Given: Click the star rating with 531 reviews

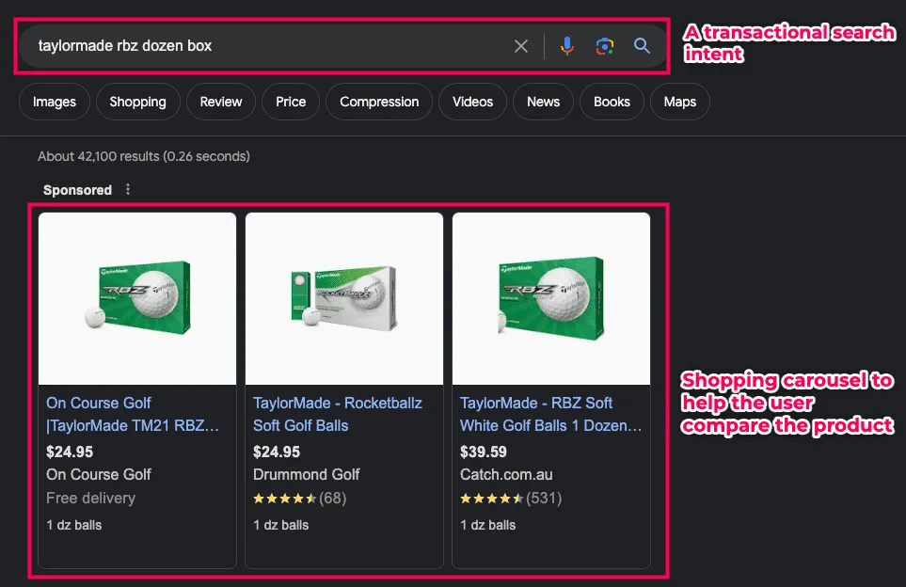Looking at the screenshot, I should click(511, 498).
